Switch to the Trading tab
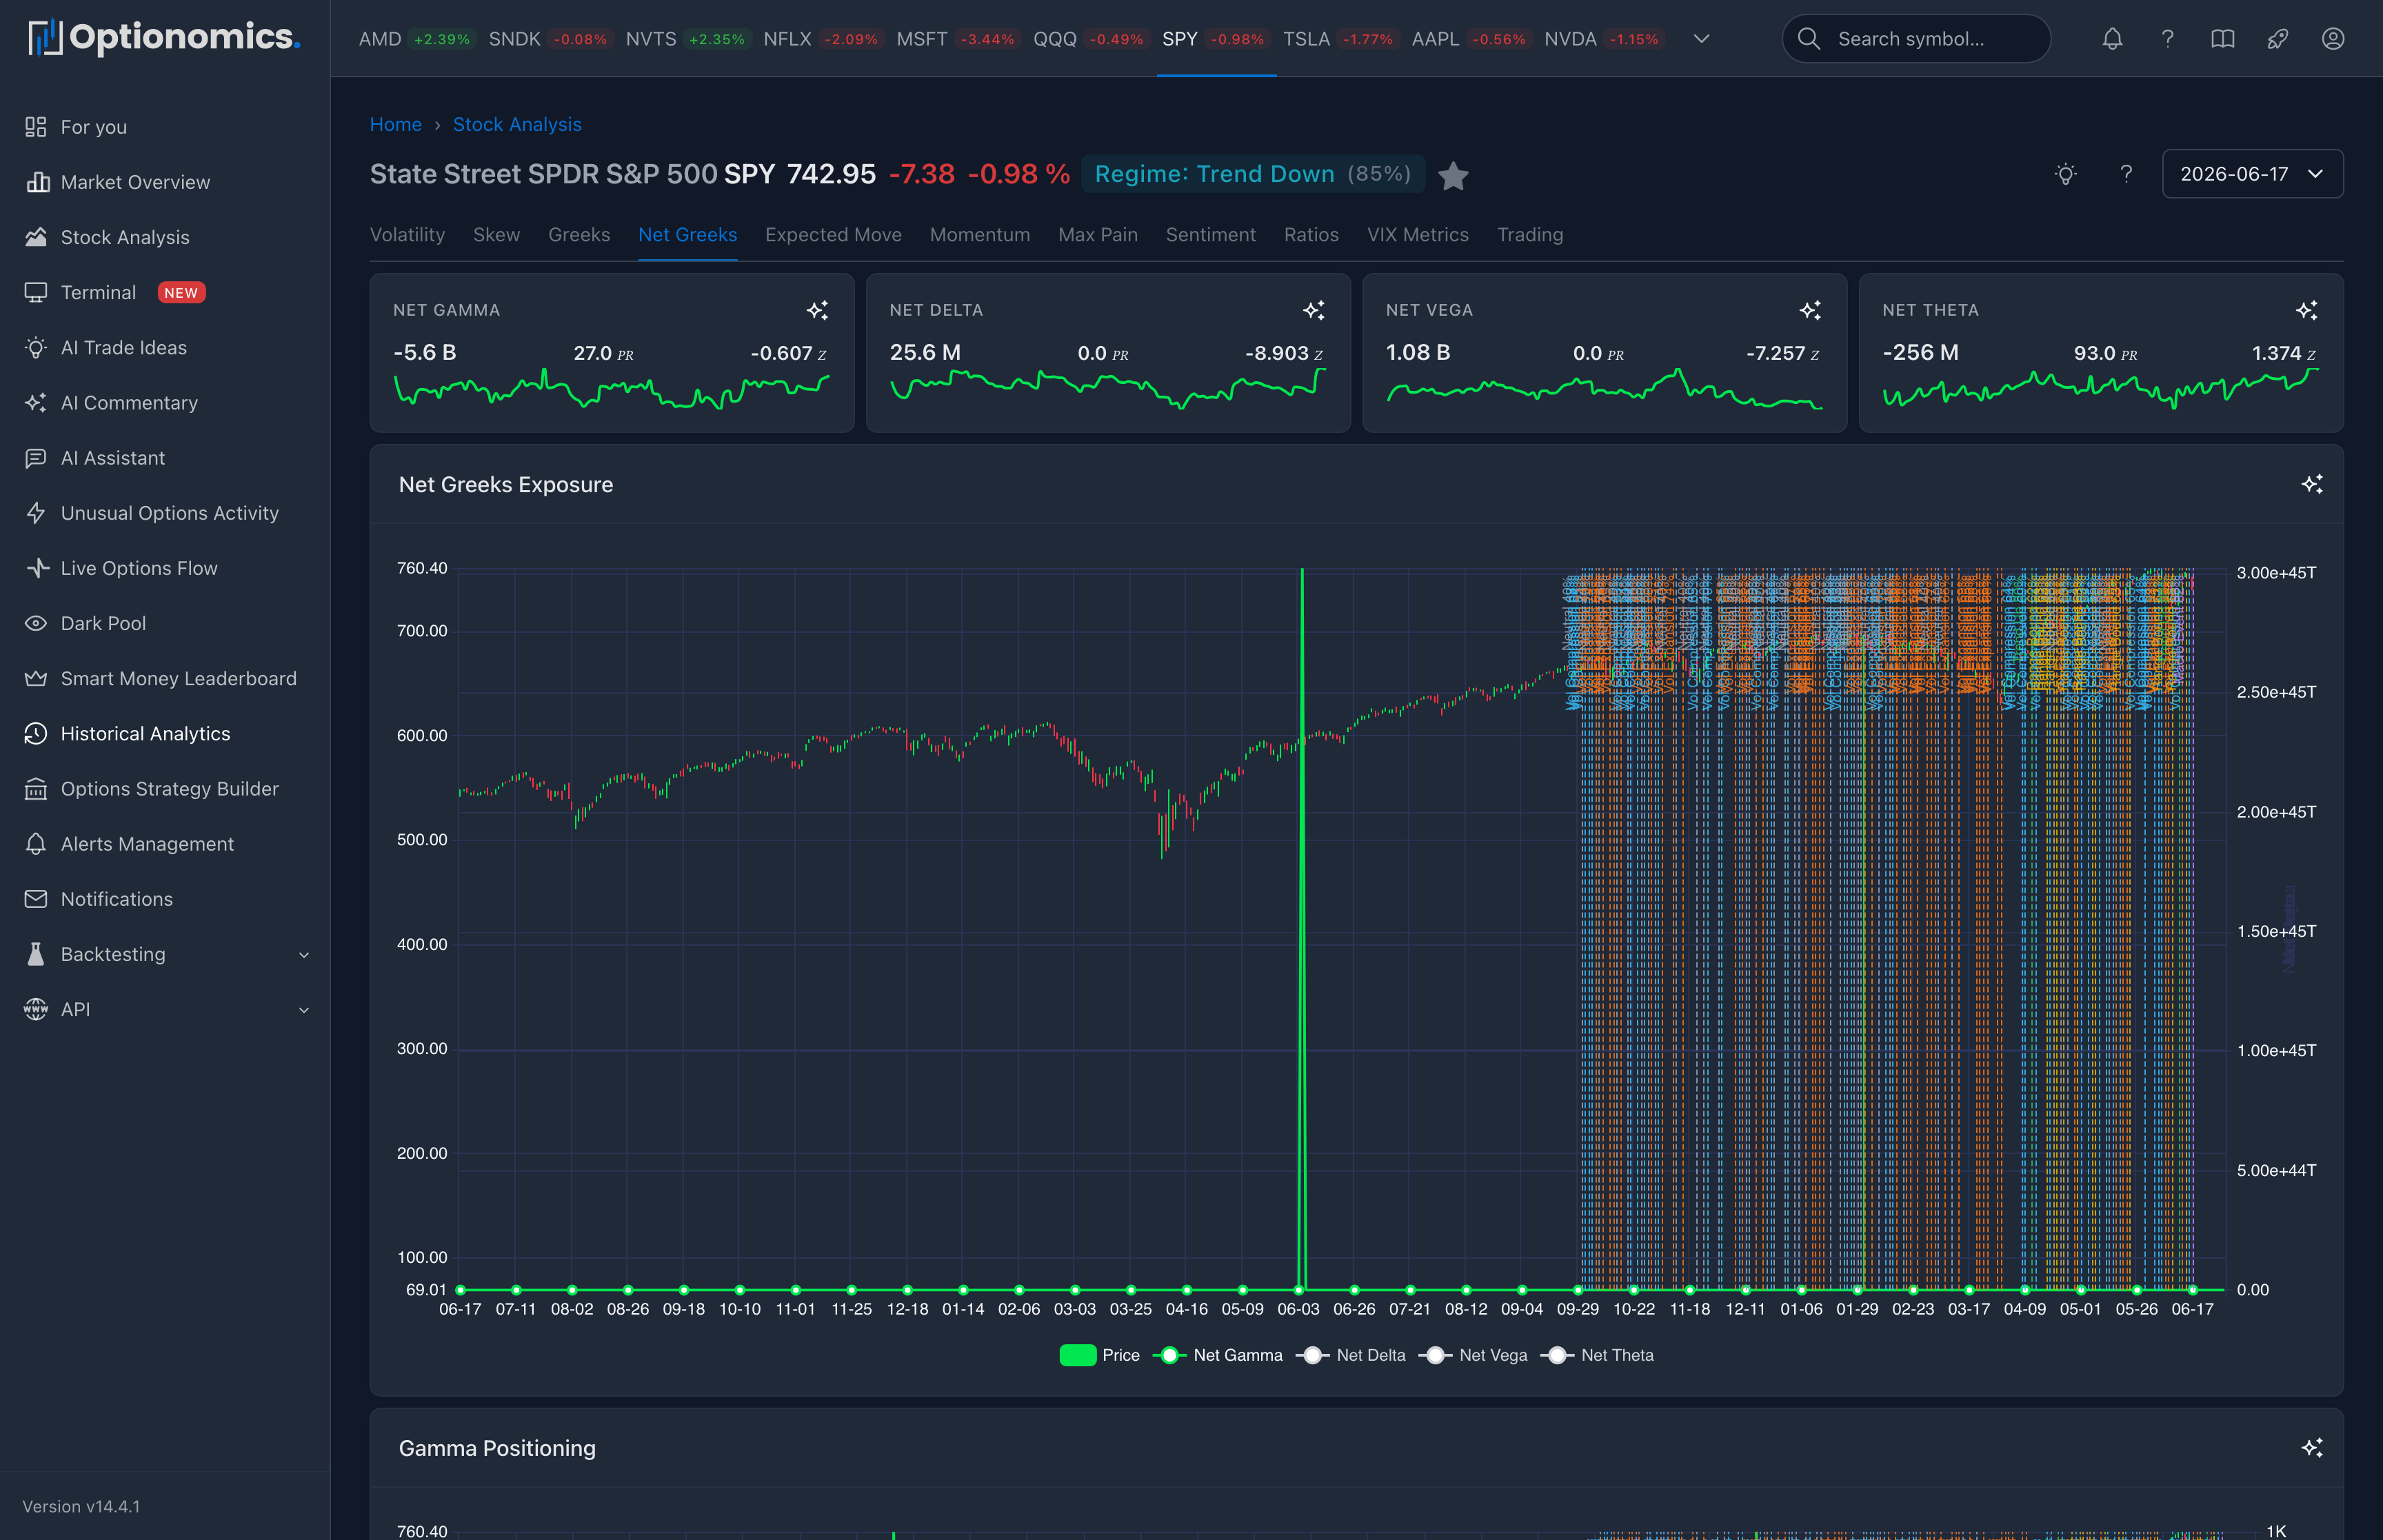2383x1540 pixels. (1530, 235)
